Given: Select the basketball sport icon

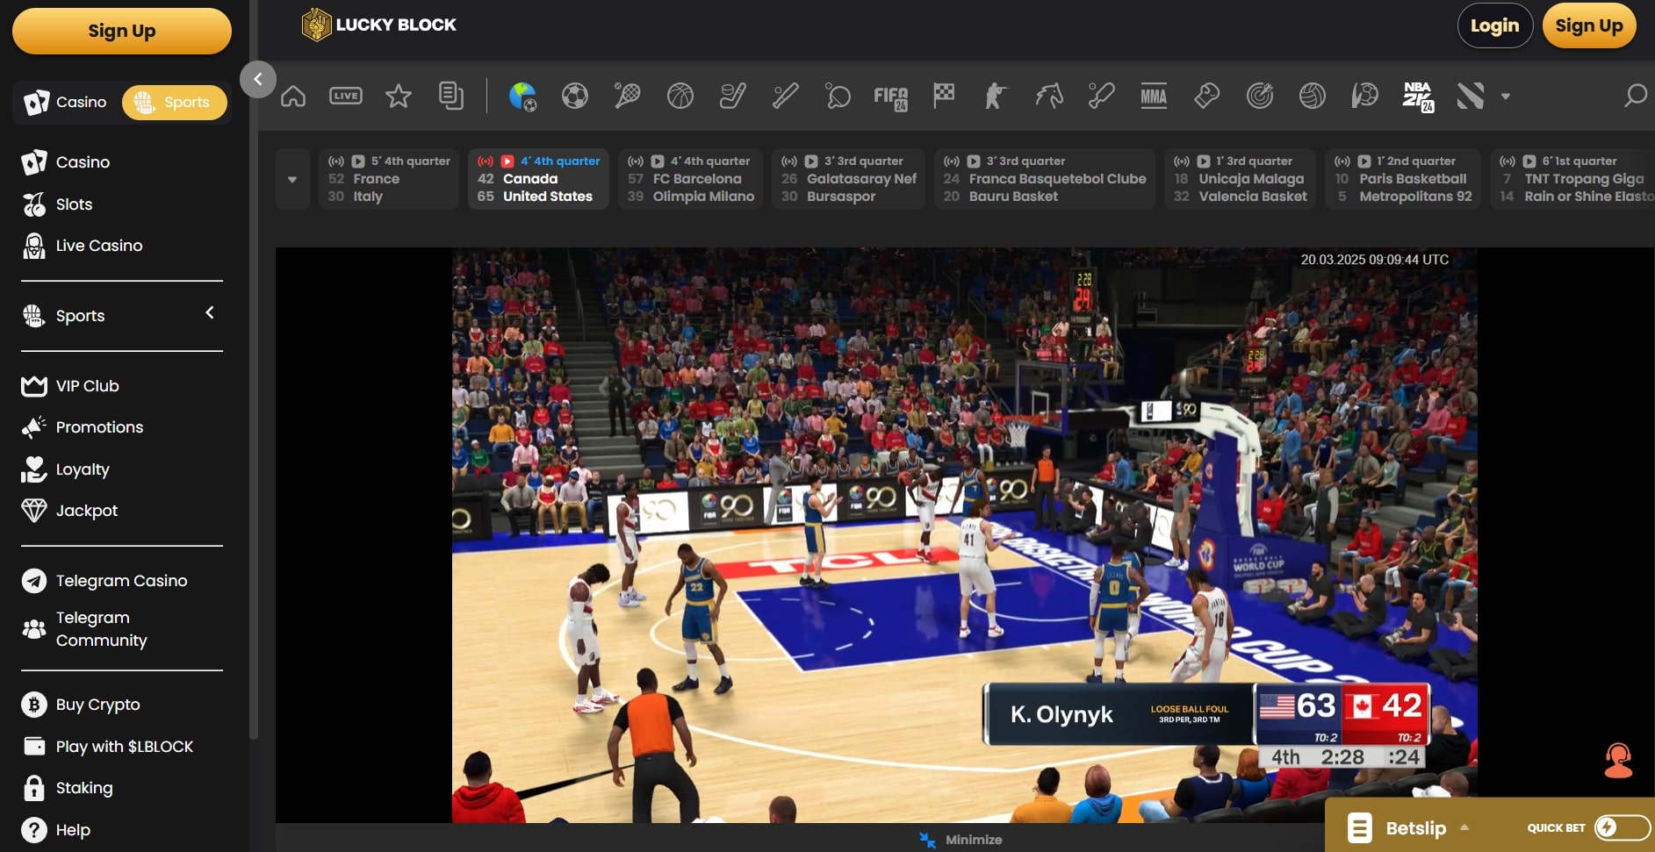Looking at the screenshot, I should click(680, 96).
